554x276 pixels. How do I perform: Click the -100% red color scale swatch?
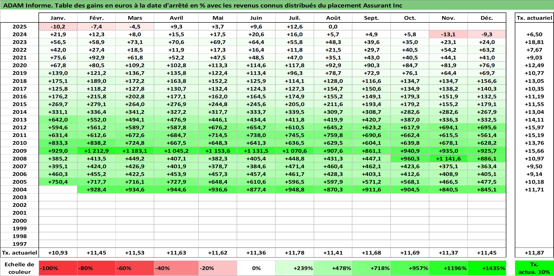pos(58,268)
